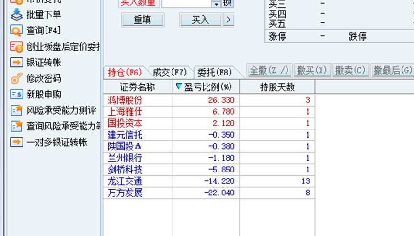The image size is (414, 236).
Task: Select the 新股申购 icon in sidebar
Action: click(x=16, y=94)
